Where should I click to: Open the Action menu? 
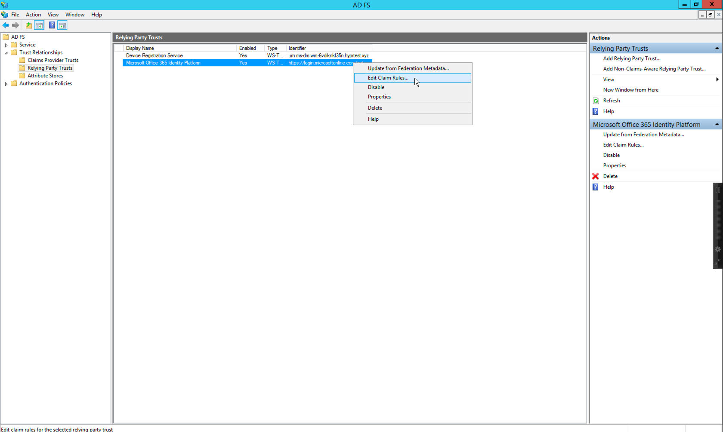click(33, 15)
